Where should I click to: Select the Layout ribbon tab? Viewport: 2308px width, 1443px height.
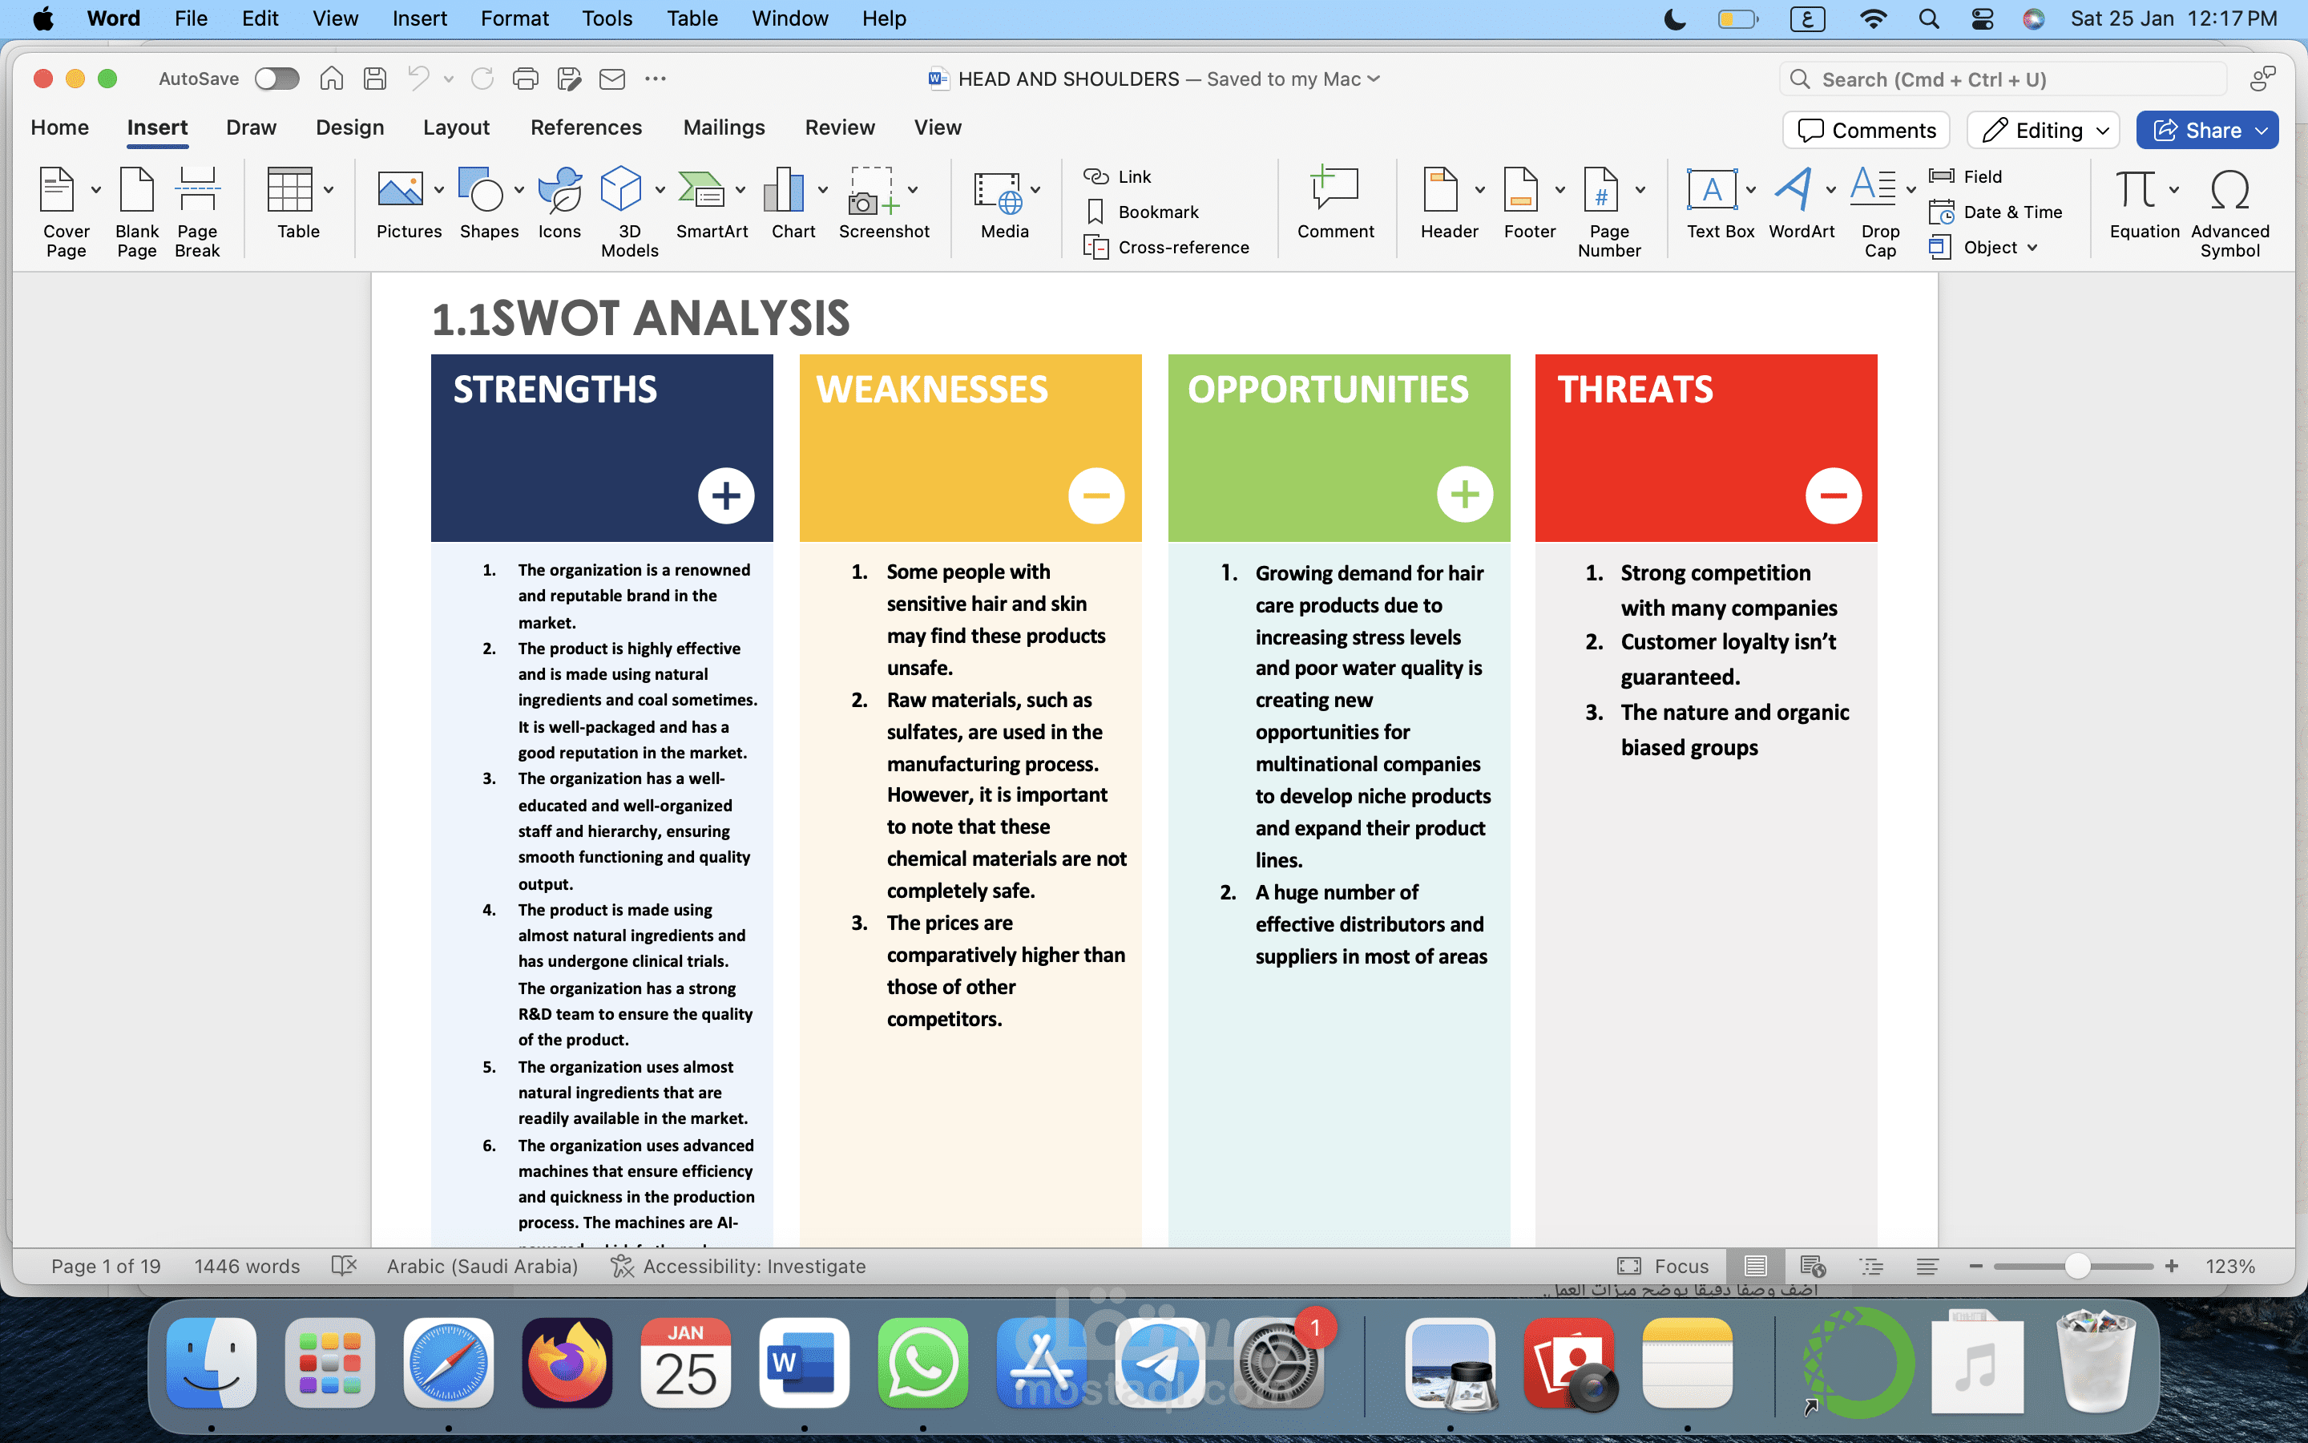456,128
